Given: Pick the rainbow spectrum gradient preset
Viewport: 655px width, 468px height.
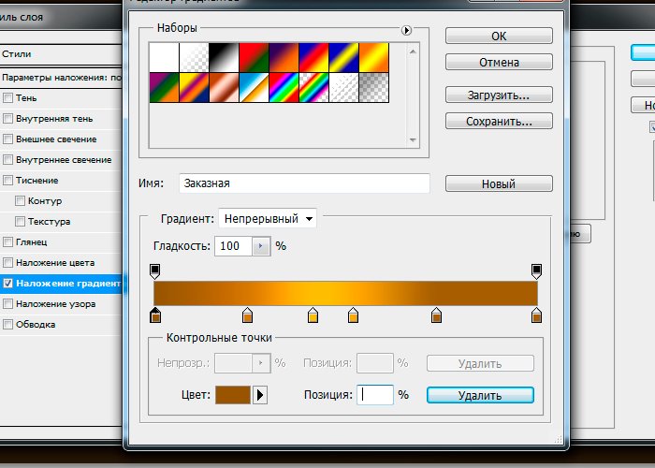Looking at the screenshot, I should point(283,87).
